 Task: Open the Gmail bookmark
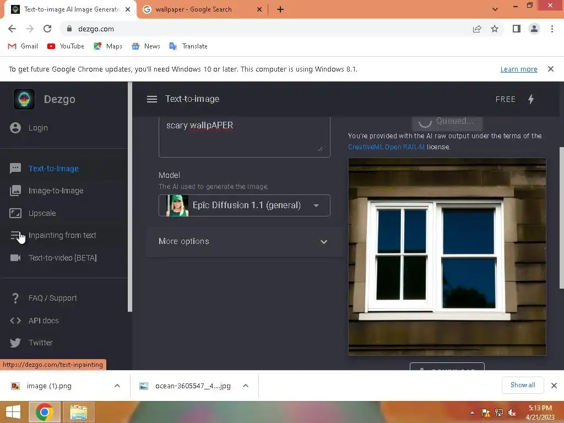[x=23, y=46]
